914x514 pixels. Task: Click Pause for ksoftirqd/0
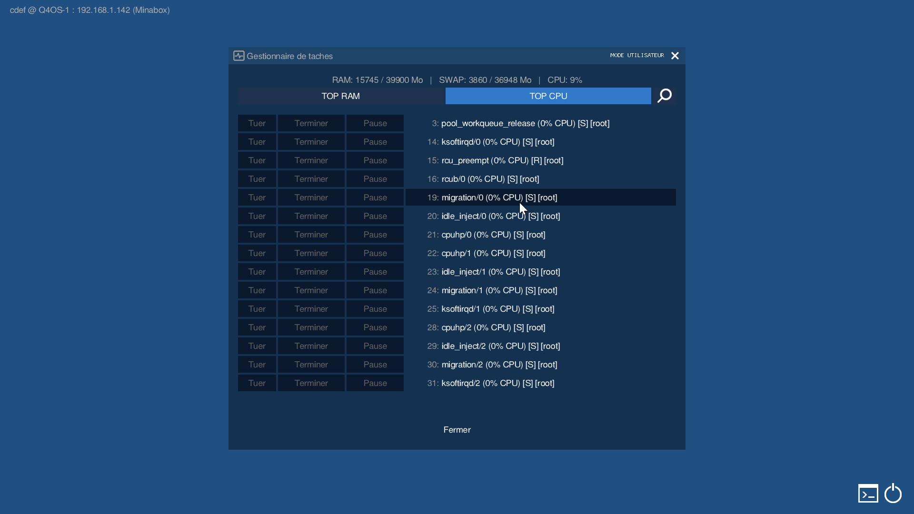pyautogui.click(x=375, y=142)
